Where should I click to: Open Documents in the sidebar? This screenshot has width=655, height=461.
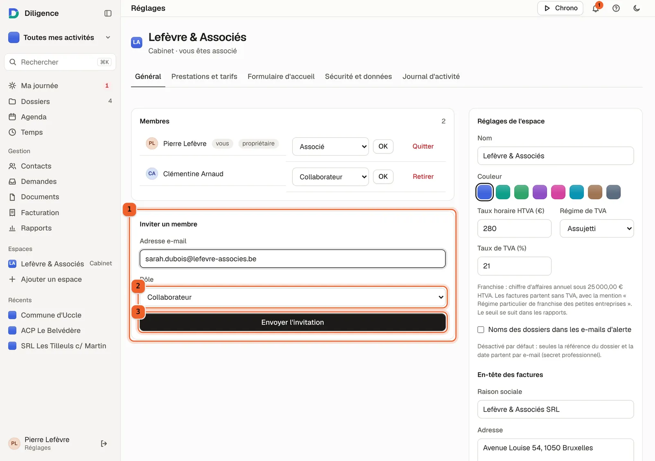[x=60, y=197]
